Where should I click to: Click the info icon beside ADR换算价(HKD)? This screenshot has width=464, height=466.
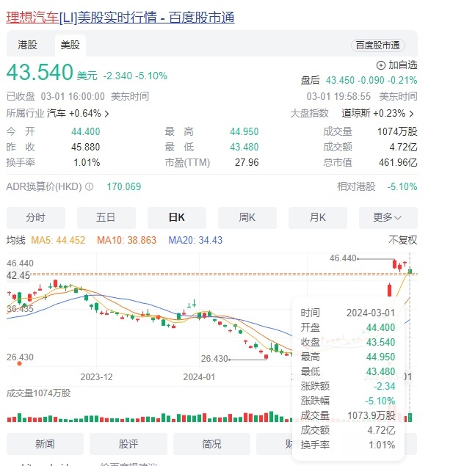pyautogui.click(x=89, y=186)
